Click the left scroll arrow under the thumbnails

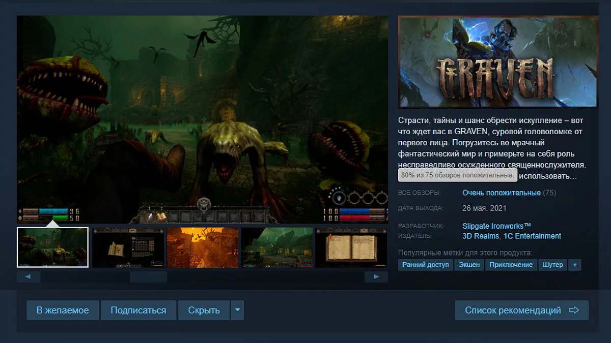pyautogui.click(x=29, y=277)
